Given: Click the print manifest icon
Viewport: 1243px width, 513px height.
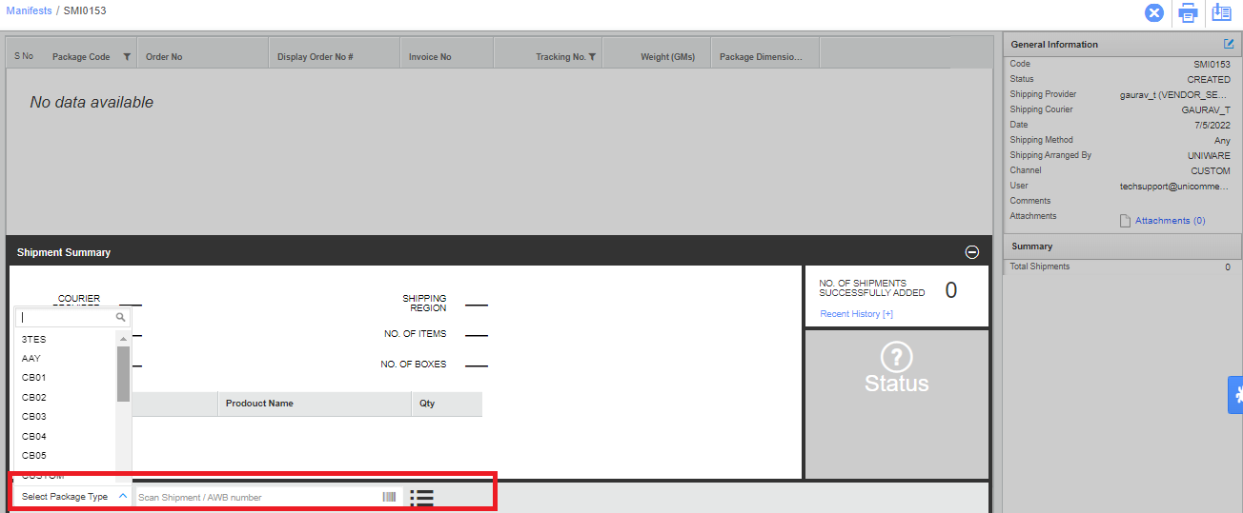Looking at the screenshot, I should tap(1188, 12).
